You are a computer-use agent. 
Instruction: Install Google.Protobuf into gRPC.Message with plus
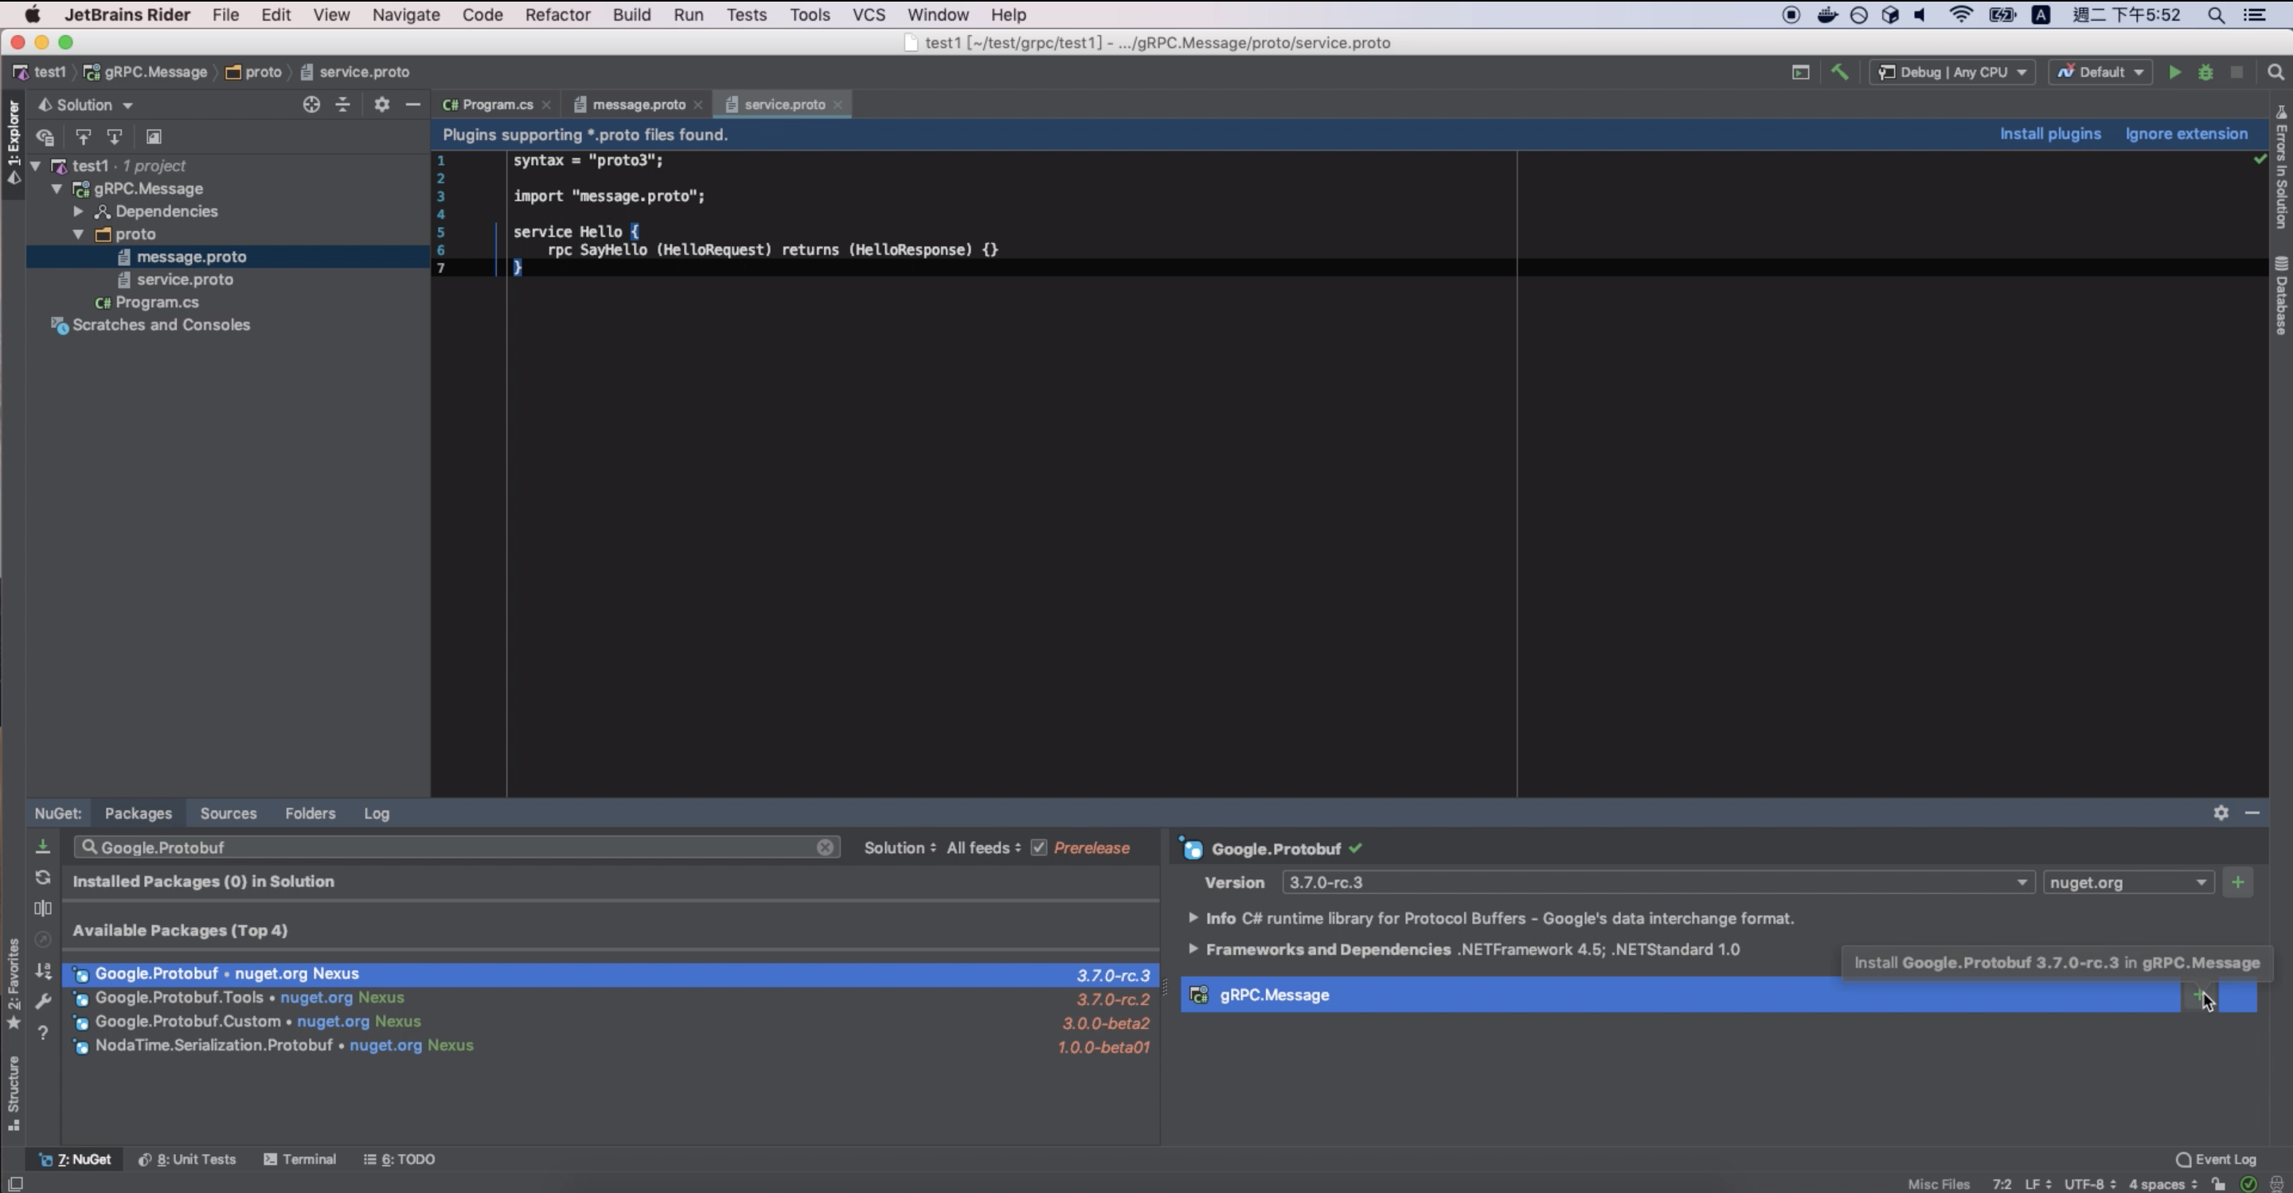(x=2200, y=995)
